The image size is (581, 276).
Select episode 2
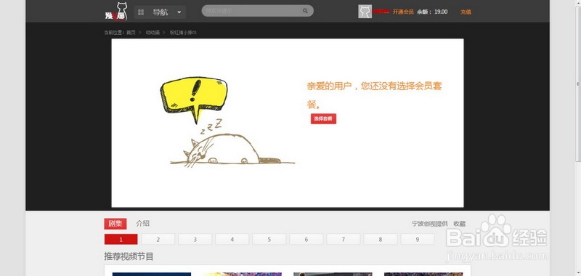pos(158,240)
